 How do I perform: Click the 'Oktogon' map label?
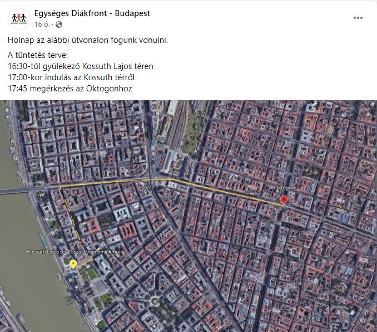pyautogui.click(x=284, y=188)
